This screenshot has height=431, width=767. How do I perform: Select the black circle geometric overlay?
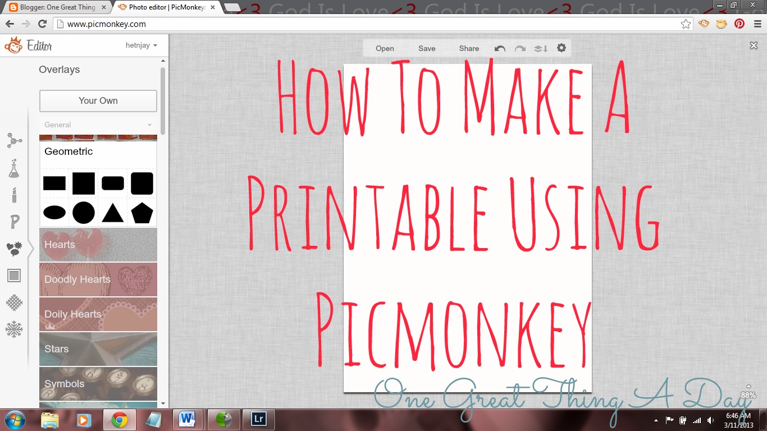tap(83, 214)
